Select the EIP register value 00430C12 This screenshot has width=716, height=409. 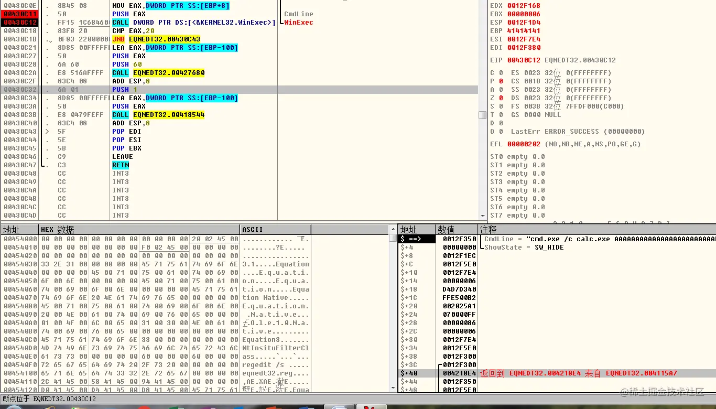click(x=524, y=60)
